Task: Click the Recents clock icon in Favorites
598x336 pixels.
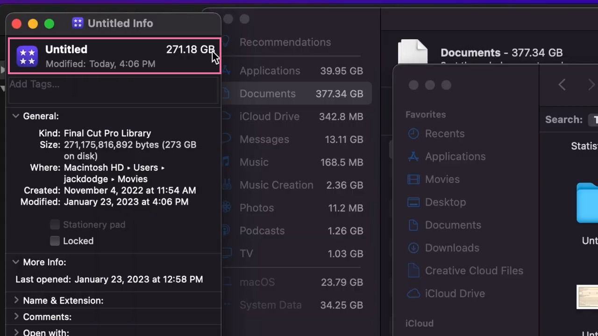Action: pyautogui.click(x=413, y=134)
